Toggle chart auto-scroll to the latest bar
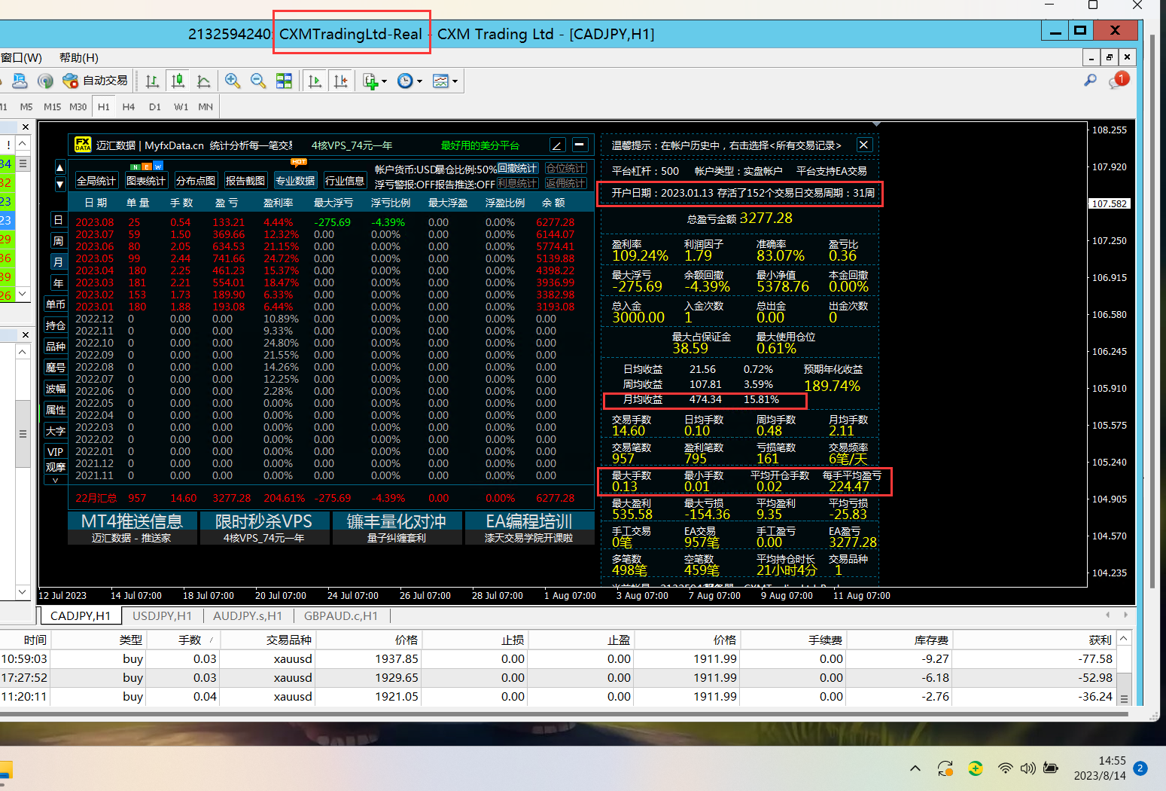The width and height of the screenshot is (1166, 791). (315, 81)
